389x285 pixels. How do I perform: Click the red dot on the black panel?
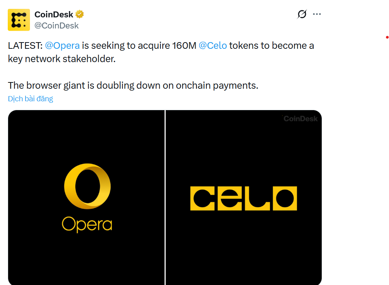[x=387, y=37]
